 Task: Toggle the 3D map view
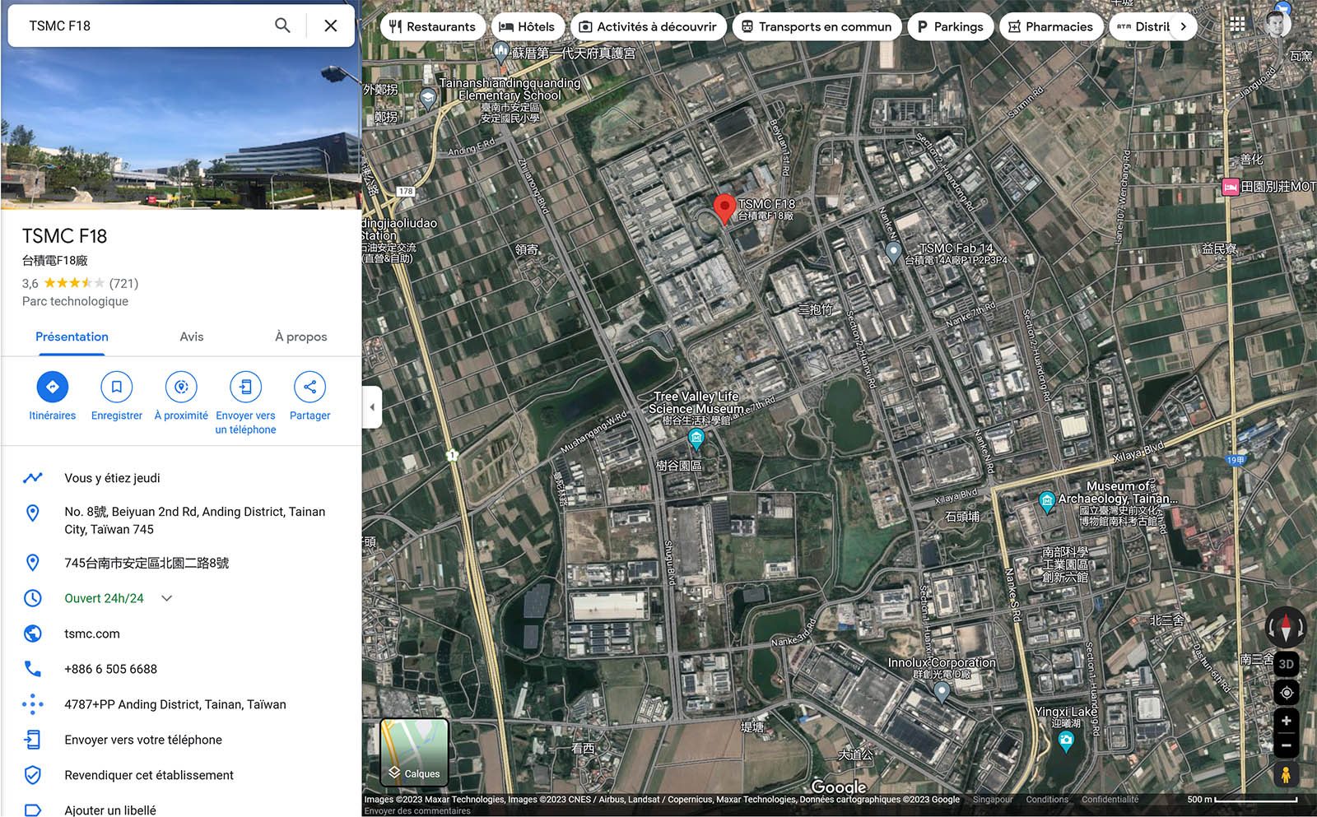(x=1286, y=664)
